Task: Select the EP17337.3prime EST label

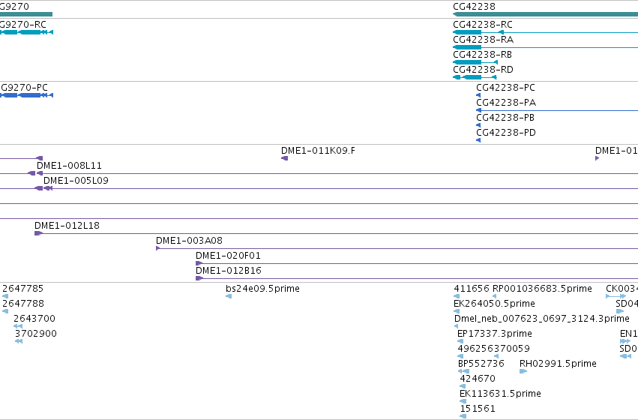Action: (494, 334)
